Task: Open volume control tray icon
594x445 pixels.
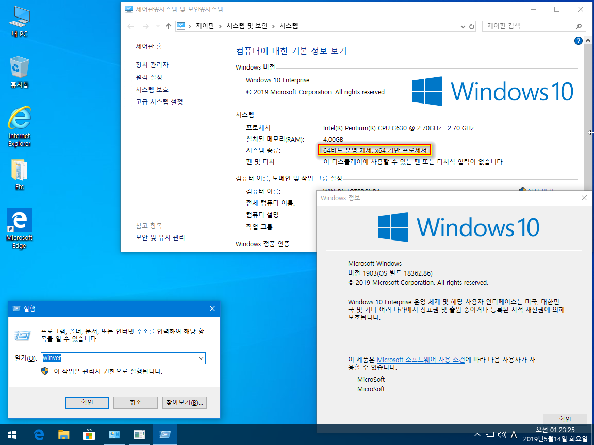Action: click(x=502, y=435)
